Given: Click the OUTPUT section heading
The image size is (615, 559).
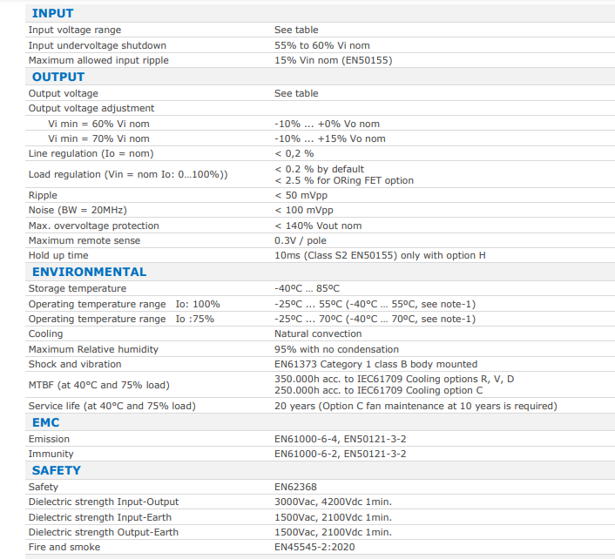Looking at the screenshot, I should [58, 77].
